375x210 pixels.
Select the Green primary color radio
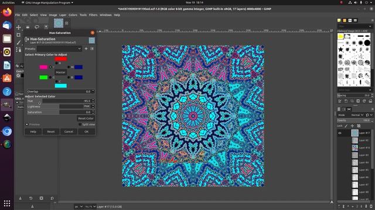pyautogui.click(x=50, y=78)
